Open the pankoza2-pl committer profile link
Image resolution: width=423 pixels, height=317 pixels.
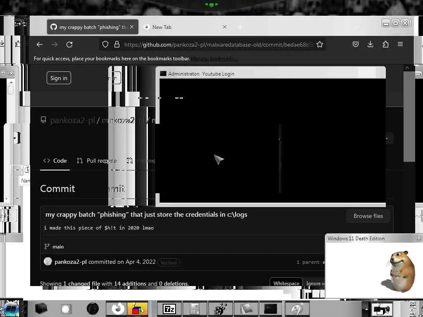click(70, 262)
